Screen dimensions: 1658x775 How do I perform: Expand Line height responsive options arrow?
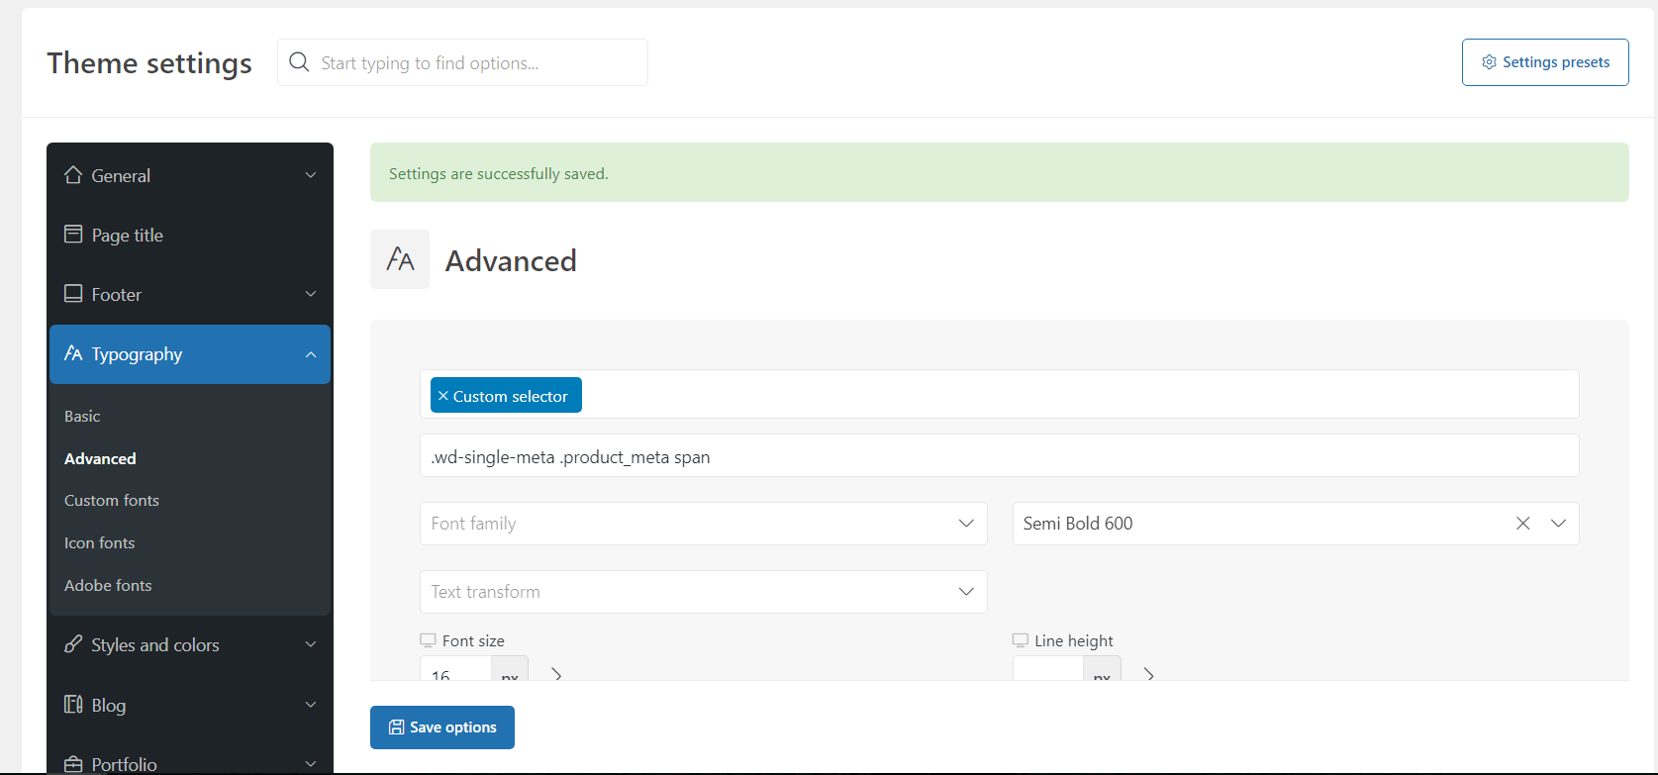[x=1148, y=674]
